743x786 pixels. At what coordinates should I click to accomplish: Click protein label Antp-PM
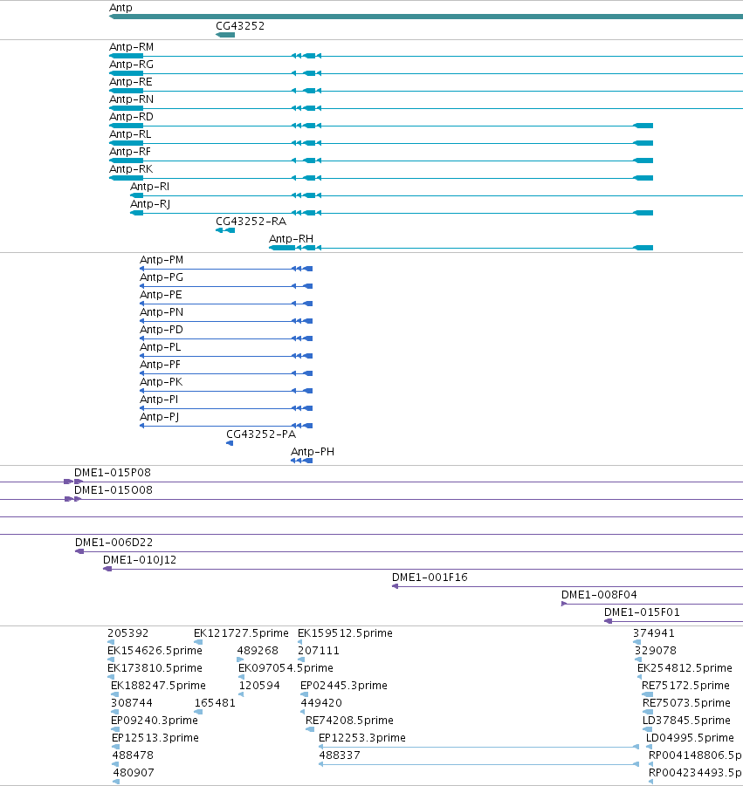tap(162, 260)
